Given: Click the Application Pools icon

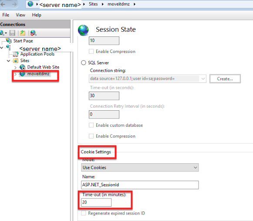Looking at the screenshot, I should (x=16, y=54).
